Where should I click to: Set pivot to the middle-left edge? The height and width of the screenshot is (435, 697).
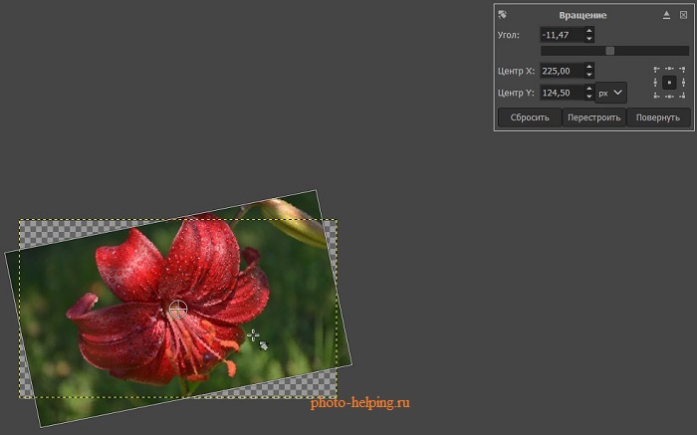[655, 83]
